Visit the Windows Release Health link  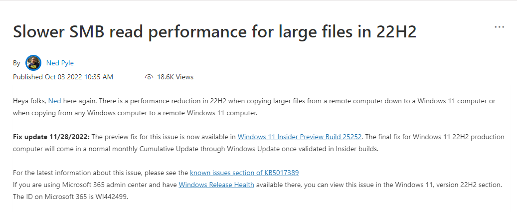[x=216, y=185]
